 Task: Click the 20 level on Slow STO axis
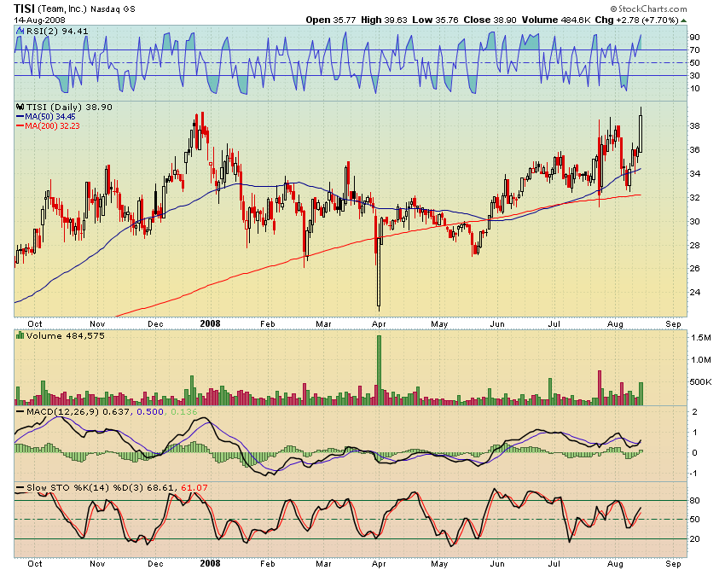694,539
